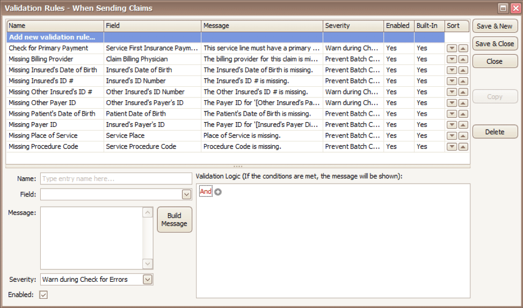
Task: Open the Field dropdown list
Action: tap(186, 194)
